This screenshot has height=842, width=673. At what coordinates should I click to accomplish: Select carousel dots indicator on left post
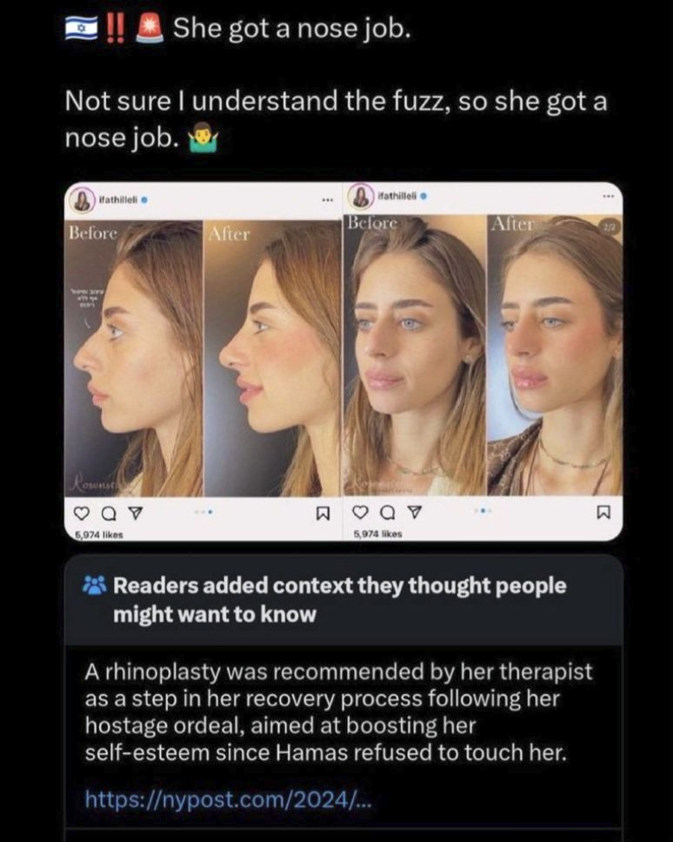(204, 512)
